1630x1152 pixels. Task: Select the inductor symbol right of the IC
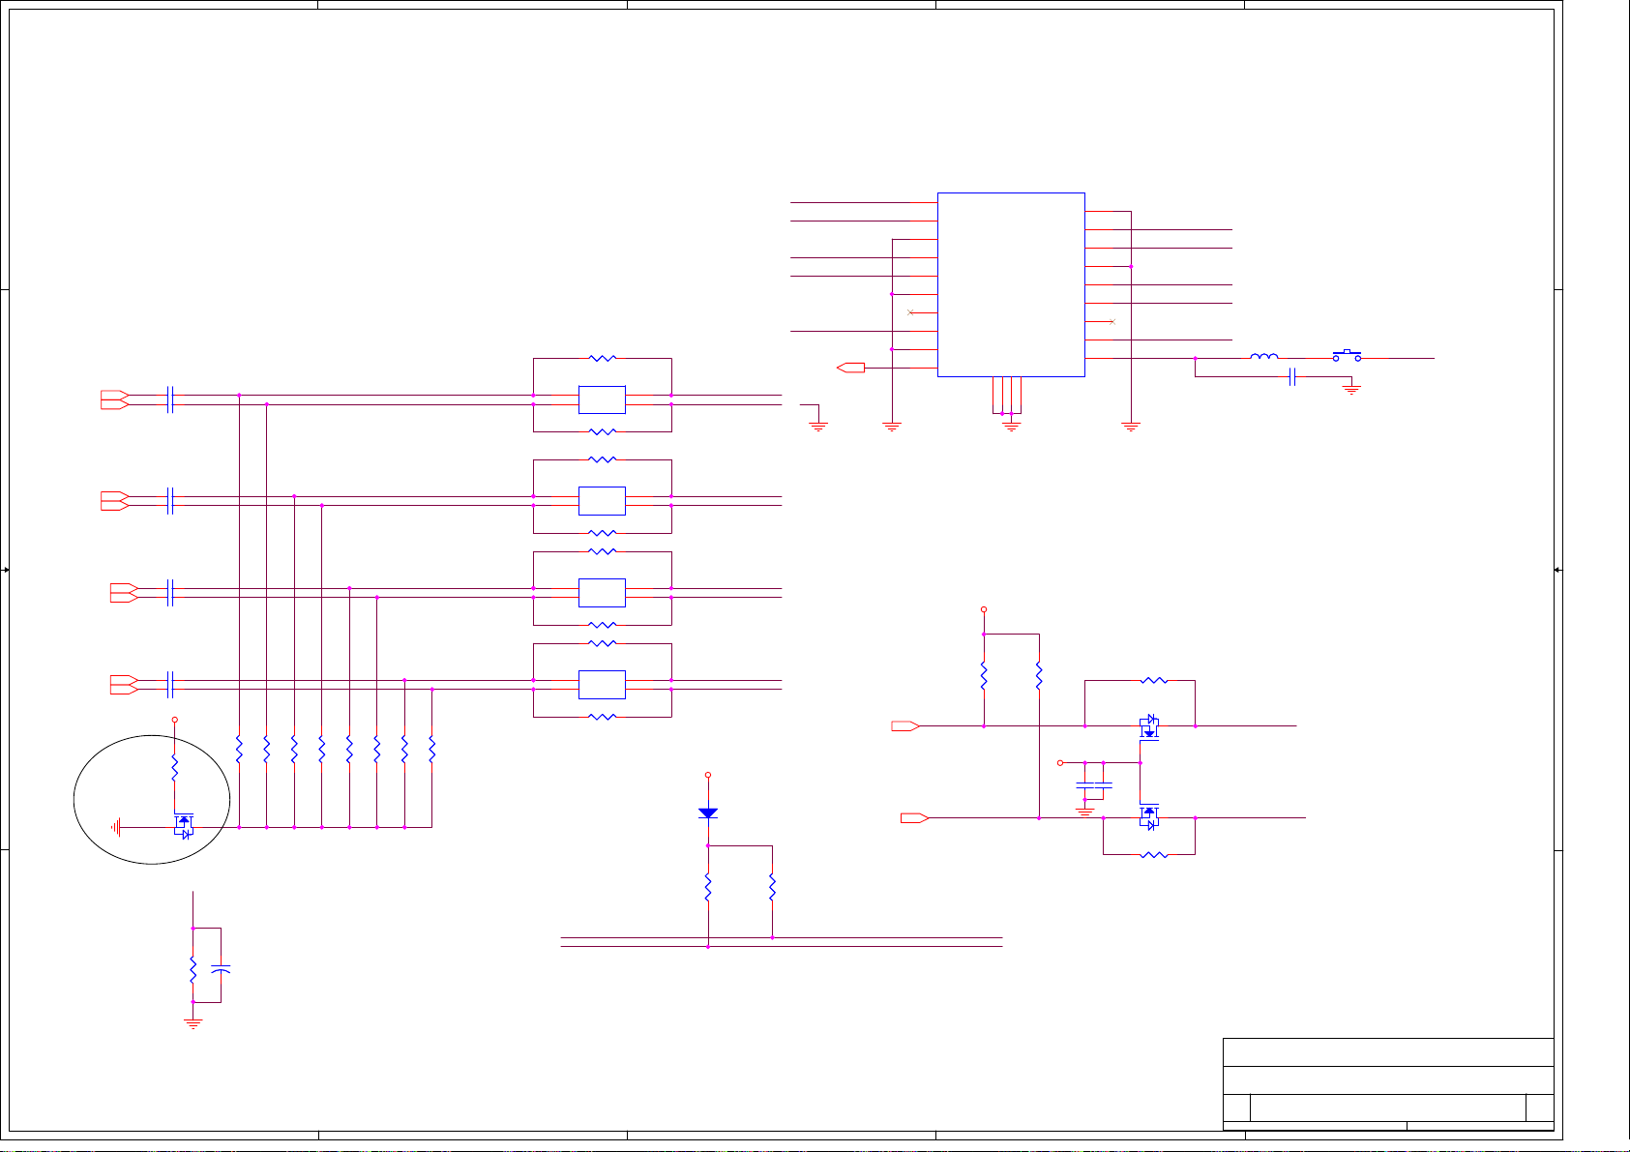1263,356
